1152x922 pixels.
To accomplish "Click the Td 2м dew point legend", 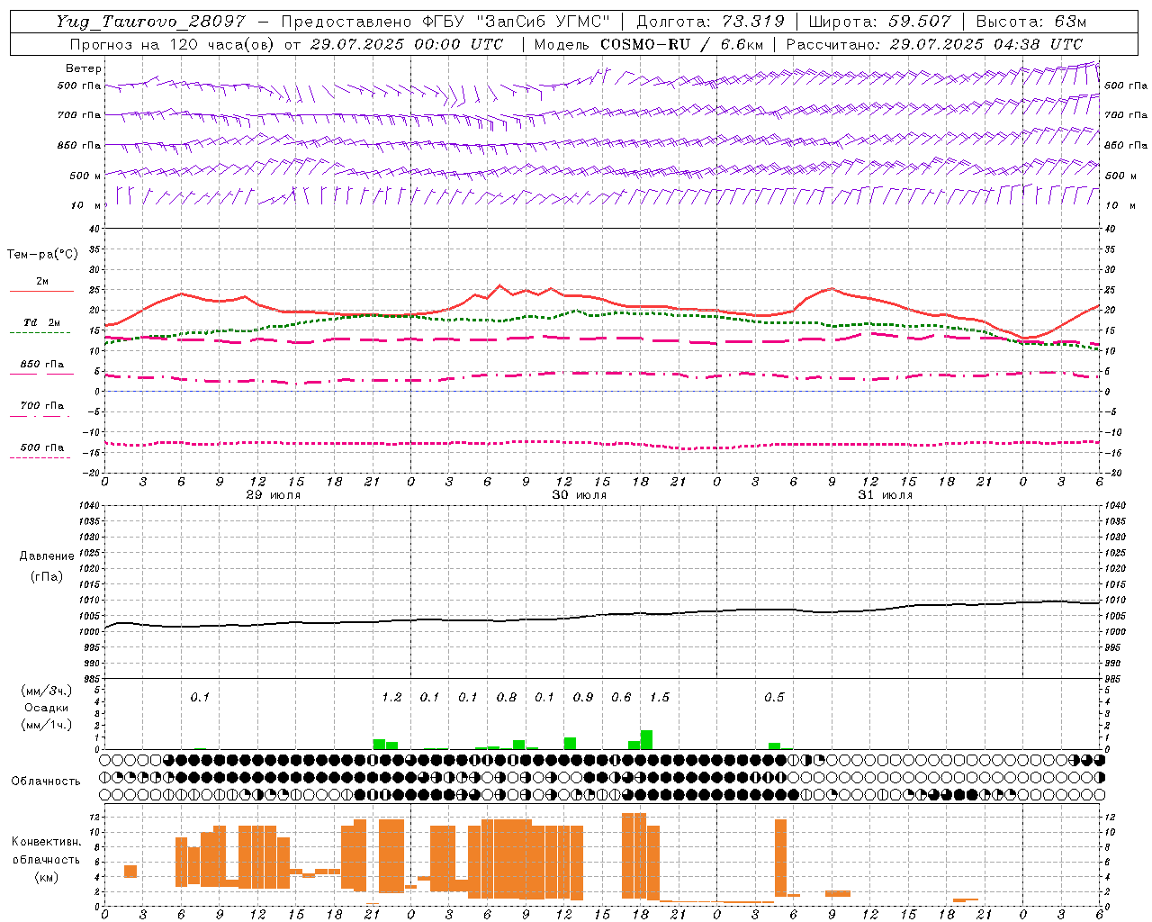I will (41, 322).
